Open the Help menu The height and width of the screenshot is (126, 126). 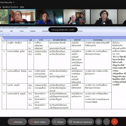(x=22, y=7)
